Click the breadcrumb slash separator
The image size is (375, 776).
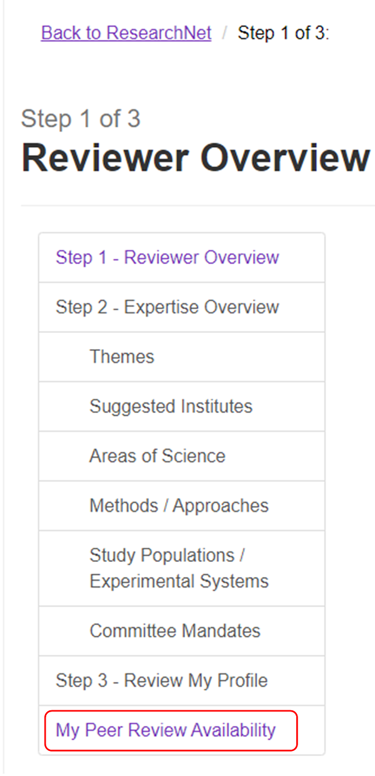pyautogui.click(x=224, y=33)
